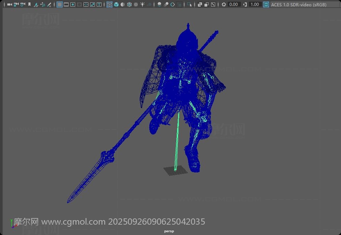Turn off color management ON toggle
The width and height of the screenshot is (341, 235).
(266, 4)
